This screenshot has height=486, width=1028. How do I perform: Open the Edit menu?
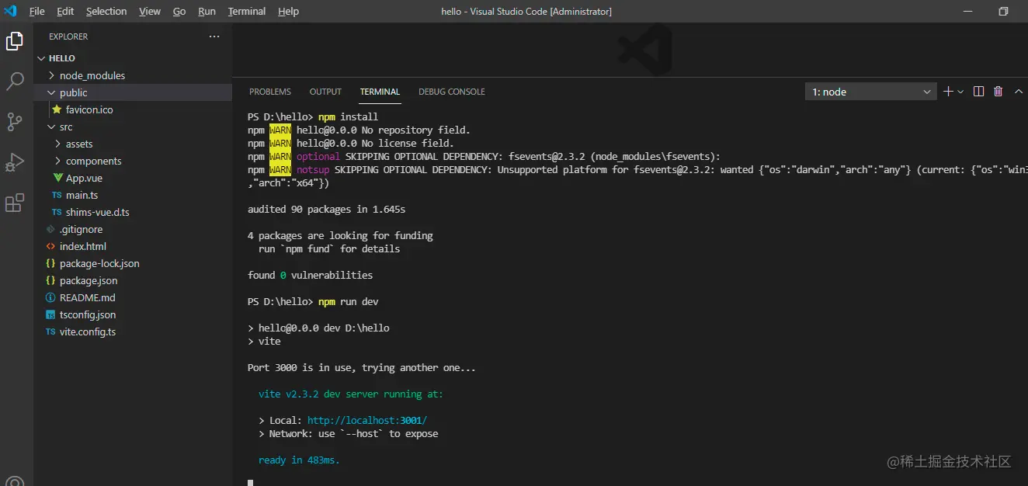[65, 11]
